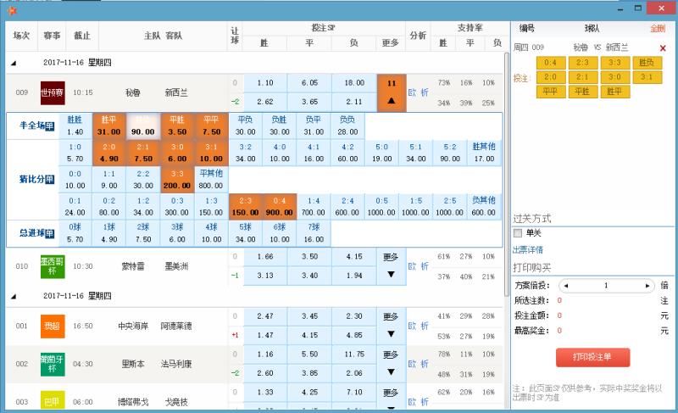This screenshot has width=678, height=413.
Task: Toggle score 2:3 at 150.00 odds
Action: pyautogui.click(x=246, y=207)
